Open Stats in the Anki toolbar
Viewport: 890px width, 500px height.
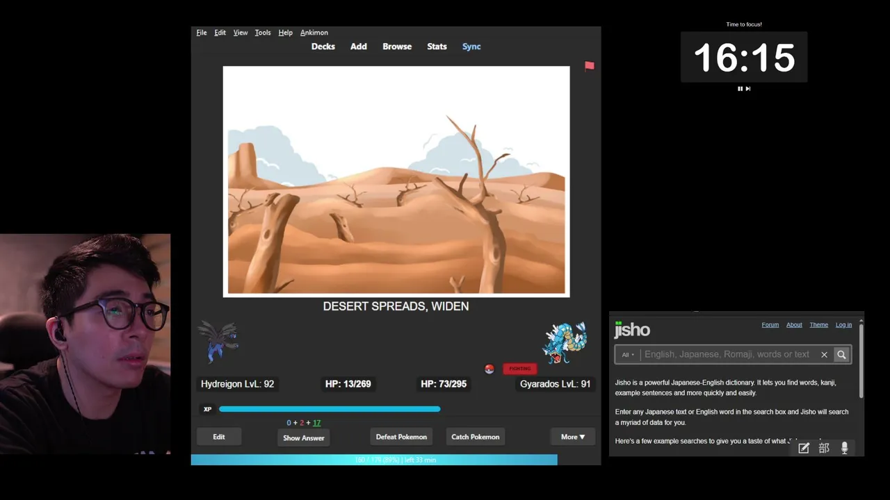(437, 47)
